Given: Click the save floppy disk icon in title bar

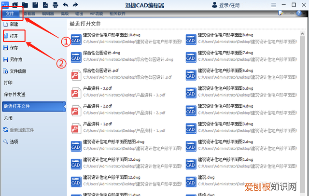Looking at the screenshot, I should click(x=35, y=5).
